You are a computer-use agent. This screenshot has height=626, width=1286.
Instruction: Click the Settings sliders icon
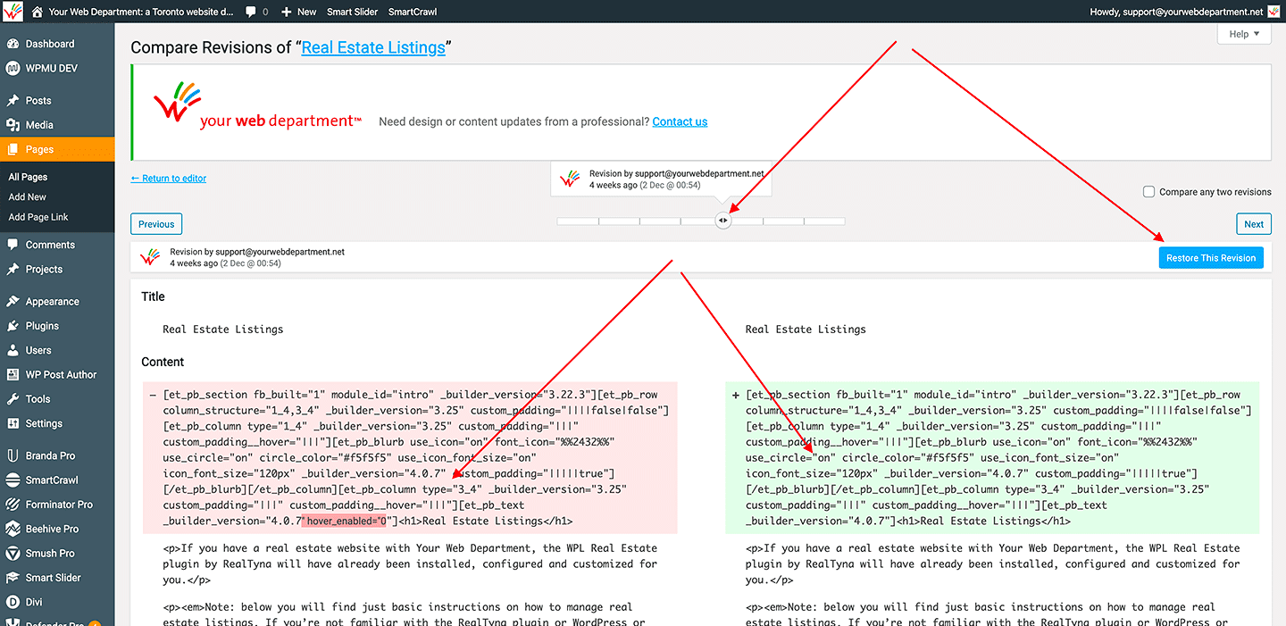coord(13,423)
